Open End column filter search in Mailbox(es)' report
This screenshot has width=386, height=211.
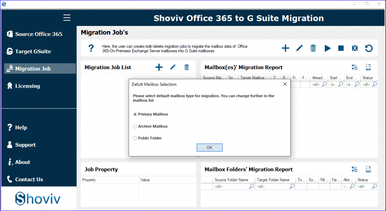pos(357,84)
